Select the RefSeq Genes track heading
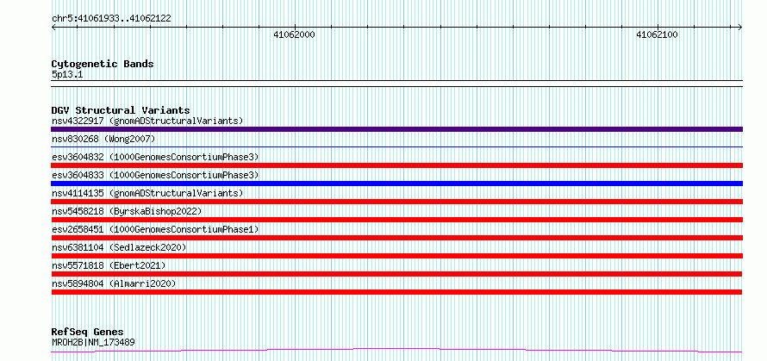Screen dimensions: 767x361 [x=87, y=333]
